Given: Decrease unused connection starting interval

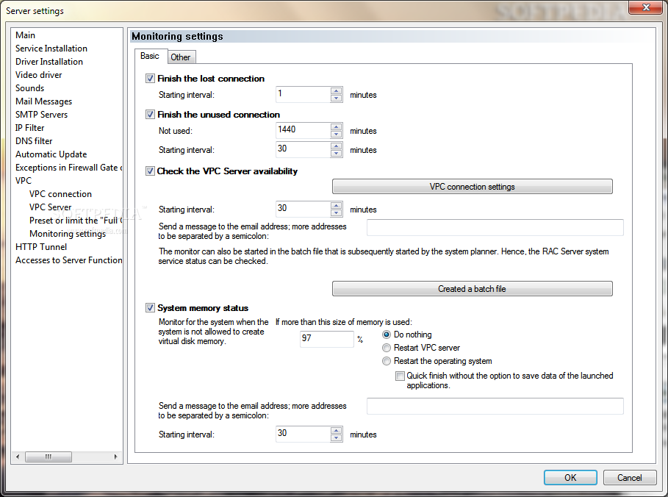Looking at the screenshot, I should pos(336,153).
